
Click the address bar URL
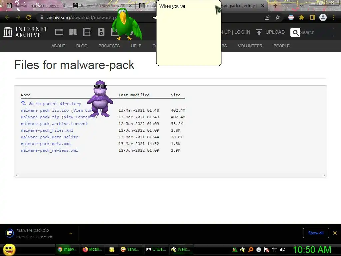(x=82, y=17)
